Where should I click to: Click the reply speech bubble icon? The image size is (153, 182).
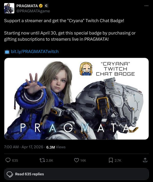click(8, 160)
